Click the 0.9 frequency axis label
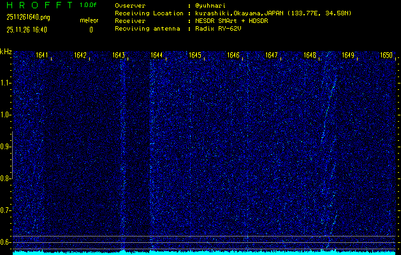Viewport: 401px width, 255px height. [x=4, y=147]
